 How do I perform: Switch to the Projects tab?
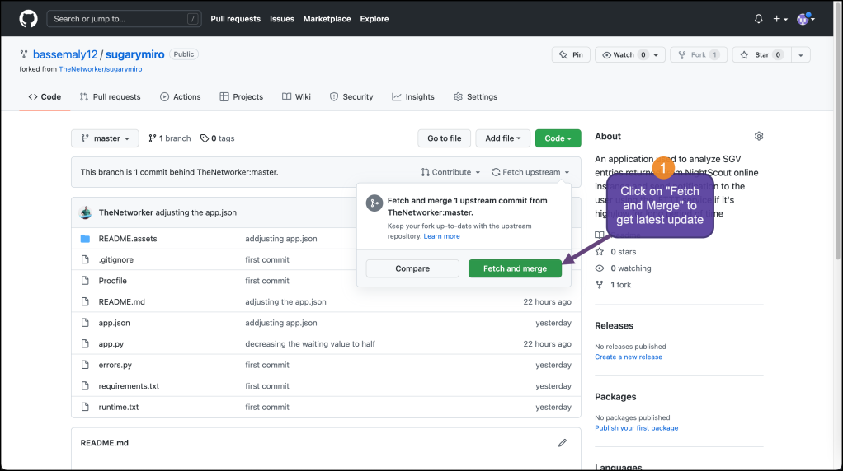coord(242,96)
